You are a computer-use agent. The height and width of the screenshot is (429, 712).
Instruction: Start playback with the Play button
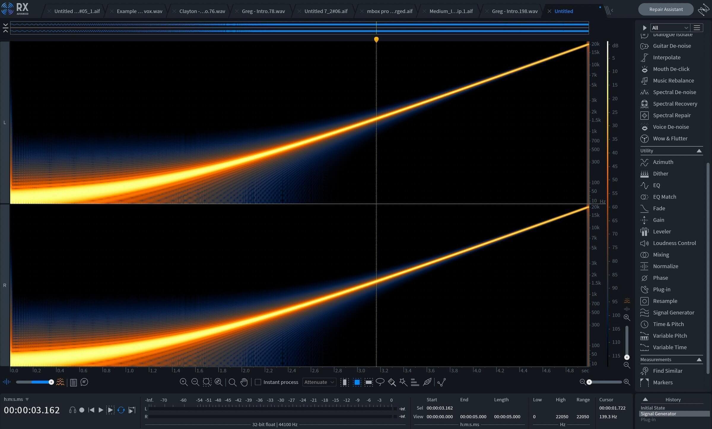pos(101,410)
